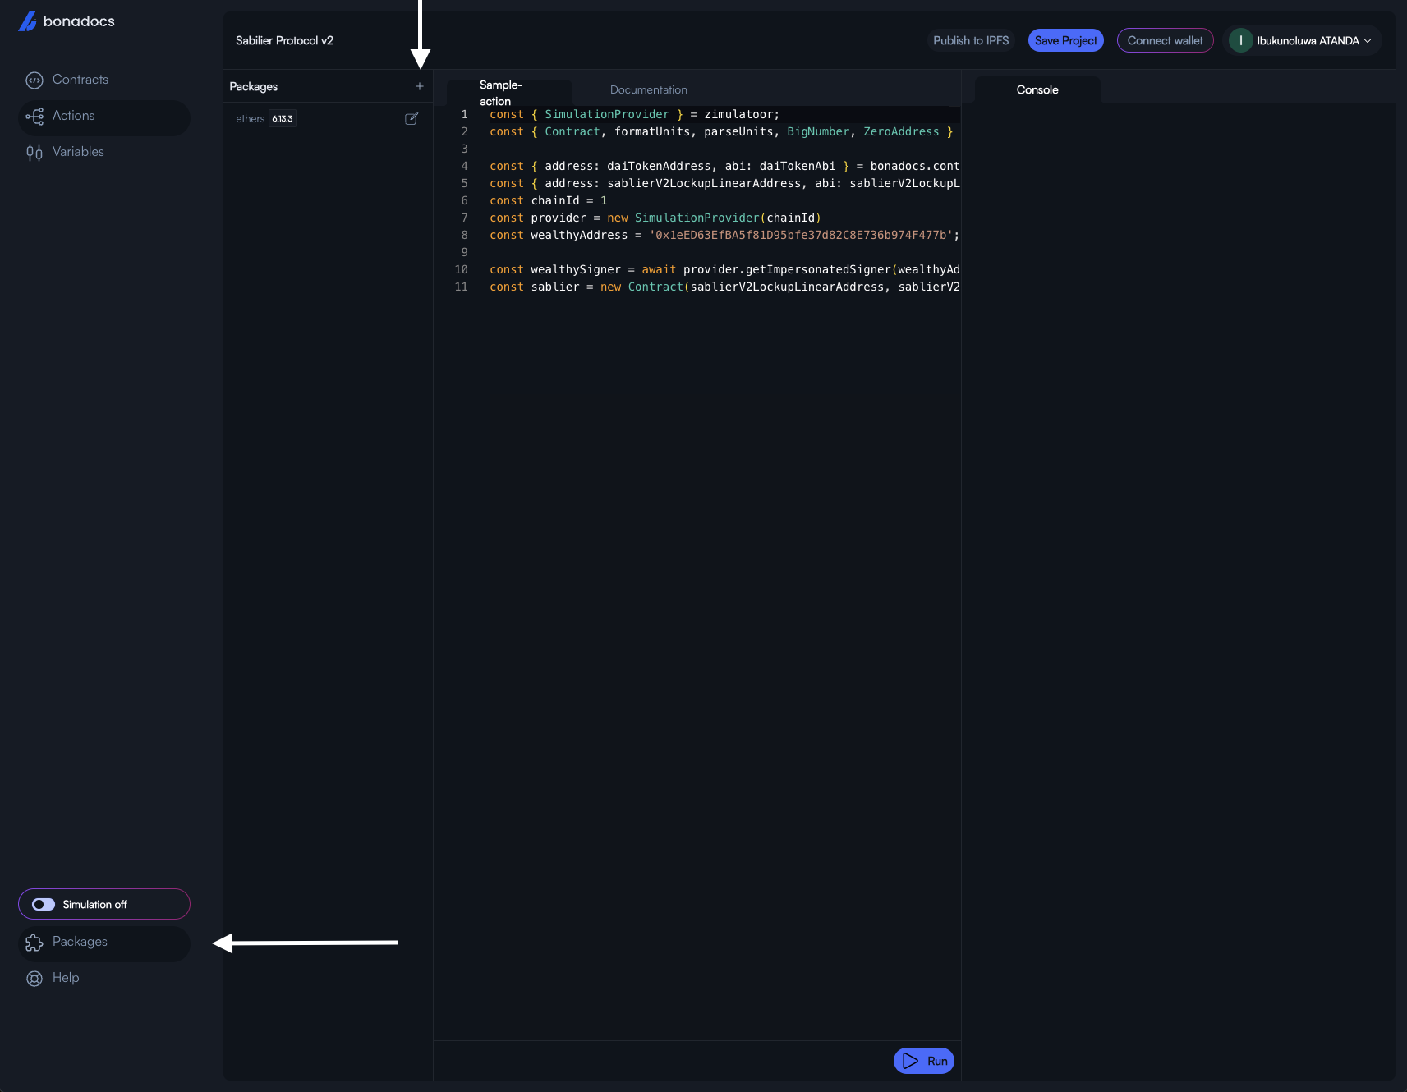Viewport: 1407px width, 1092px height.
Task: Click the Sabilier Protocol v2 project title
Action: click(x=284, y=40)
